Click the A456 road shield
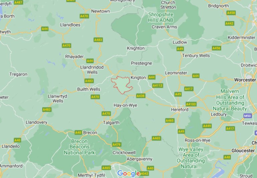 coord(217,48)
